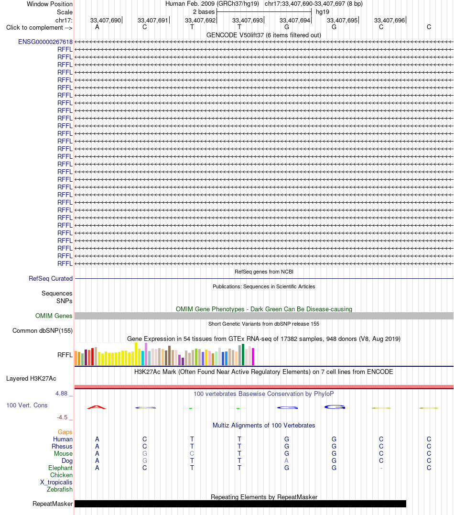Click the gray C in the Mouse row

click(192, 454)
